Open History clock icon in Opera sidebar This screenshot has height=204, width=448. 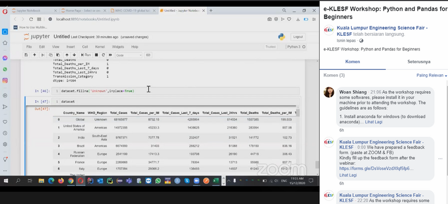[x=5, y=133]
